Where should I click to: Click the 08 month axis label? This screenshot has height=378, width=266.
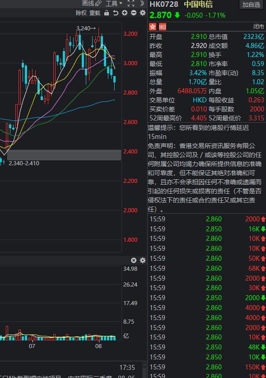98,346
